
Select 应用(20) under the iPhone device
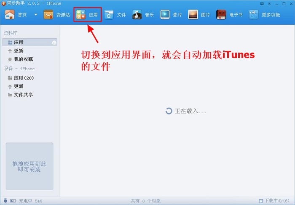tap(24, 78)
